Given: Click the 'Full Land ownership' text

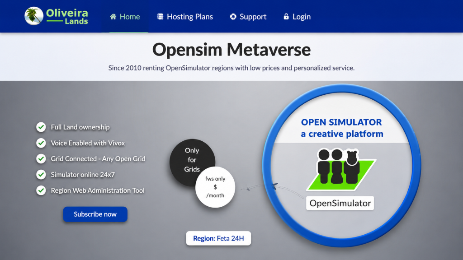Looking at the screenshot, I should (80, 127).
